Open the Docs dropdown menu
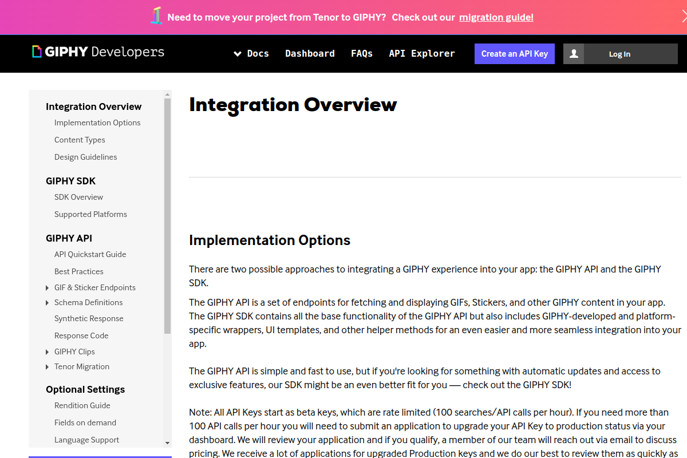The width and height of the screenshot is (687, 458). click(251, 54)
